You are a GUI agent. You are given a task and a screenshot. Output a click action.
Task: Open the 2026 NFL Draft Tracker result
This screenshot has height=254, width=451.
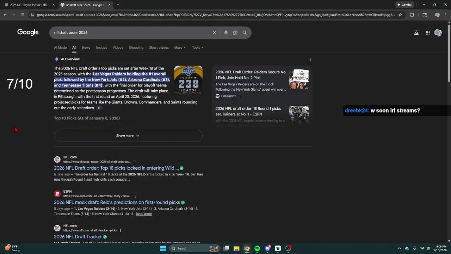(78, 237)
